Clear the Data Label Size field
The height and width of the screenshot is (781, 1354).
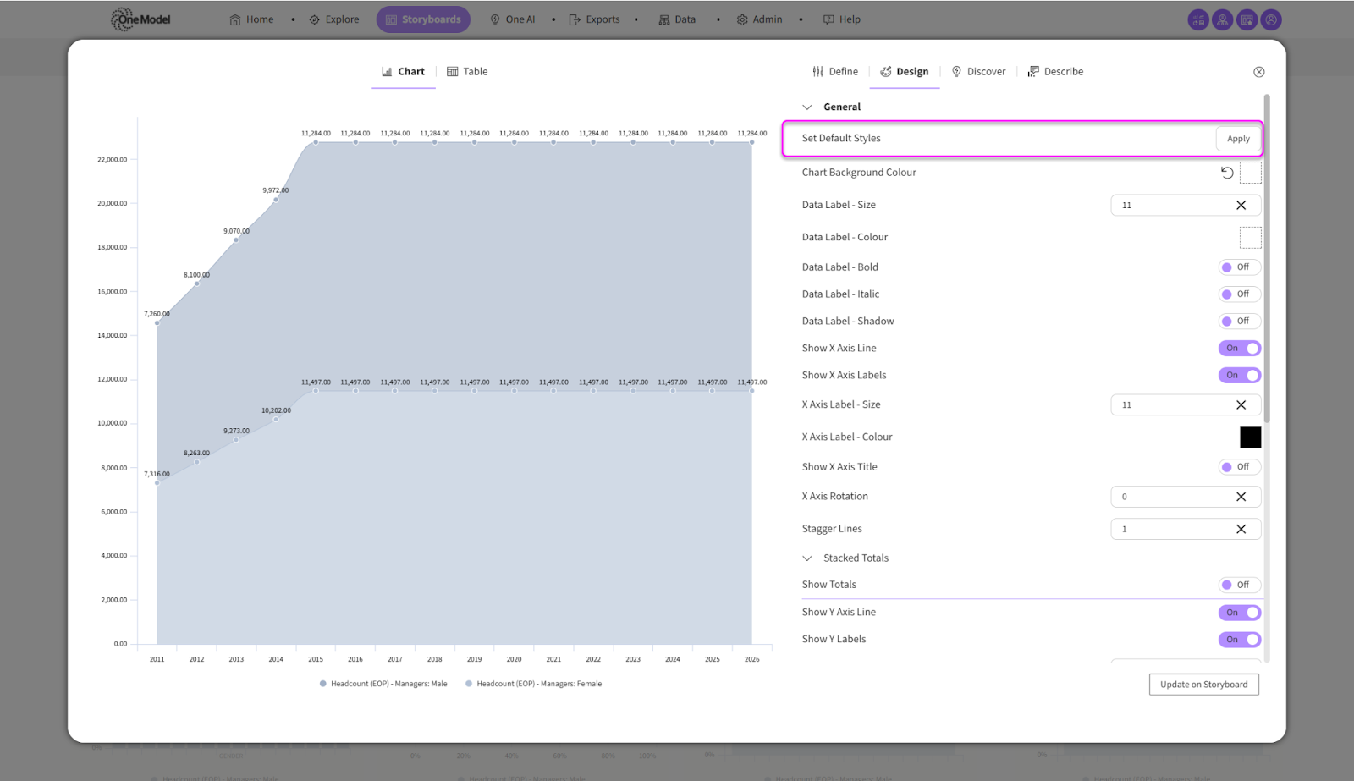[1241, 206]
